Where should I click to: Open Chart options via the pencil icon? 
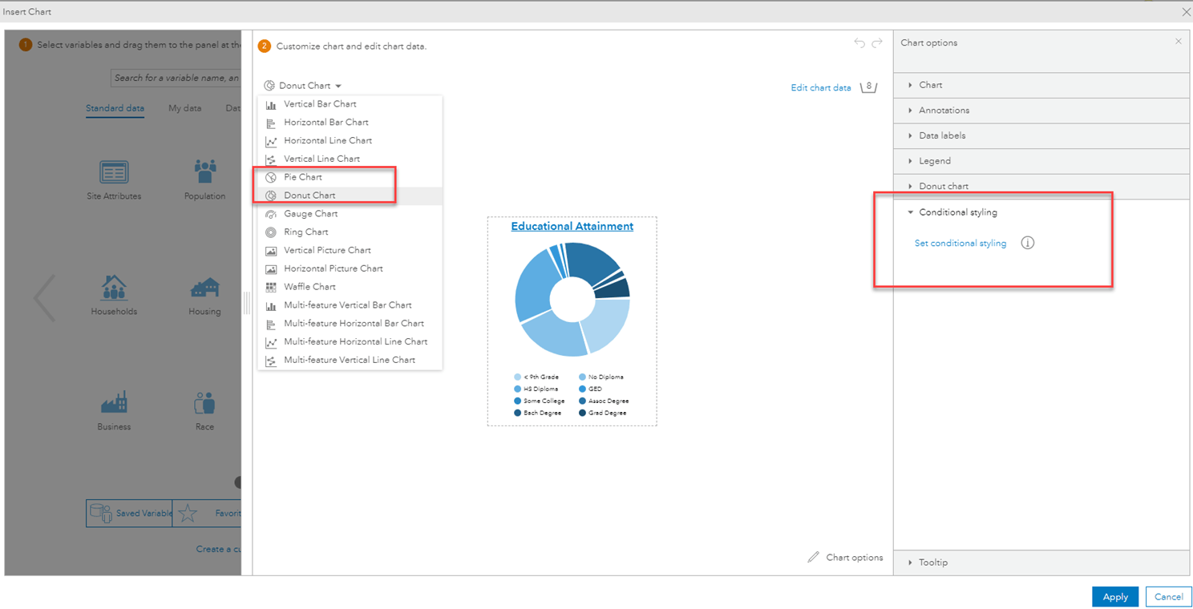[812, 557]
